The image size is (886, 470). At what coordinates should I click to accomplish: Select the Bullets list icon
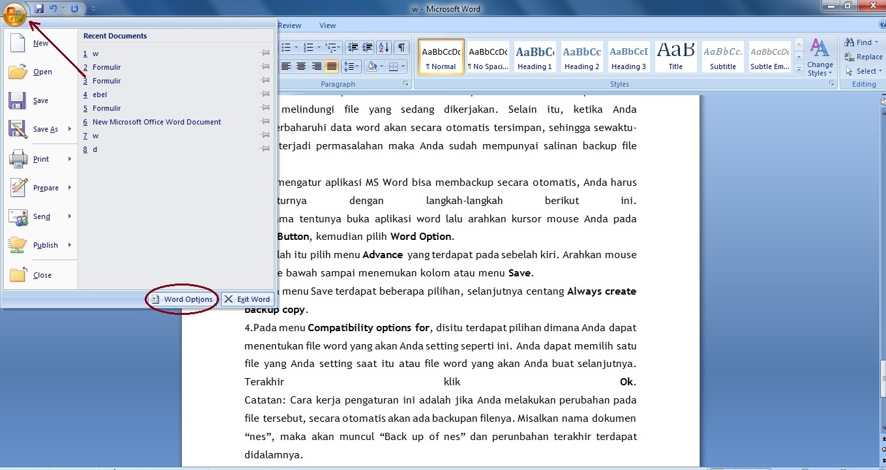(286, 47)
